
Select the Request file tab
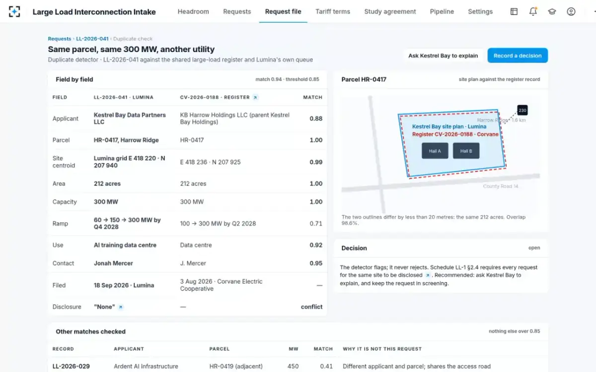coord(283,11)
